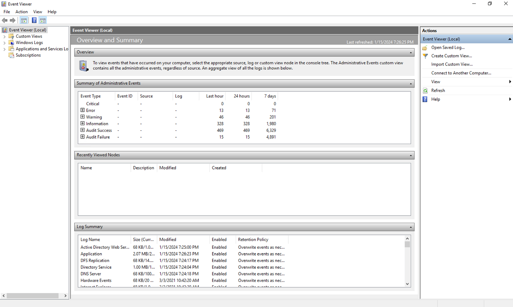This screenshot has height=307, width=513.
Task: Expand the Warning event type row
Action: pos(82,117)
